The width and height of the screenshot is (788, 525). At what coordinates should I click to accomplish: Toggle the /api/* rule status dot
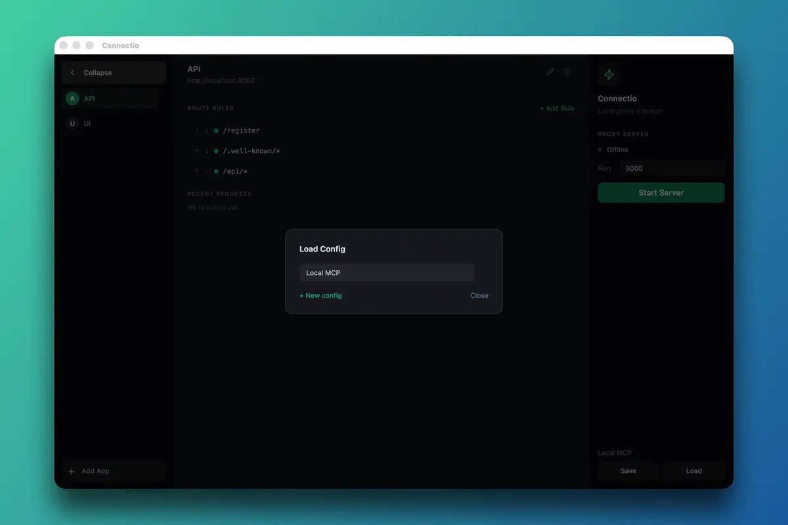[x=216, y=172]
